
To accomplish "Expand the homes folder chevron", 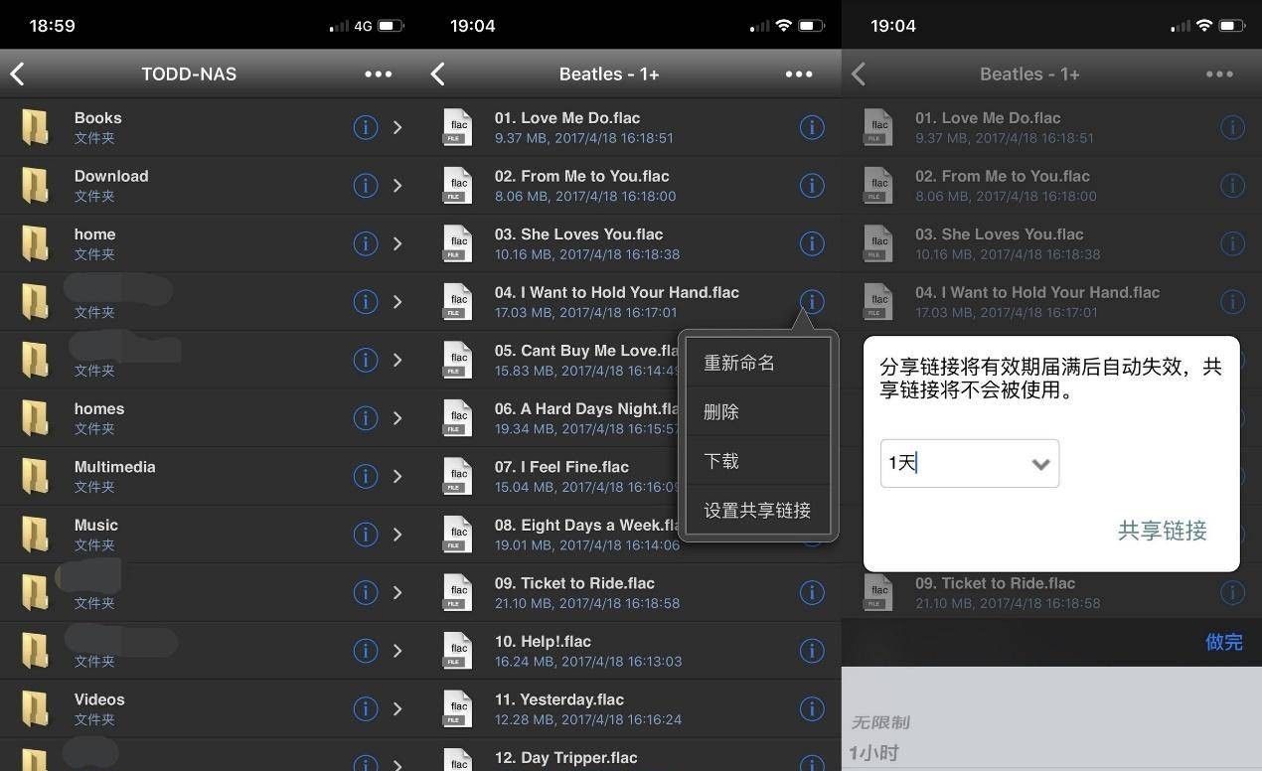I will (x=397, y=418).
